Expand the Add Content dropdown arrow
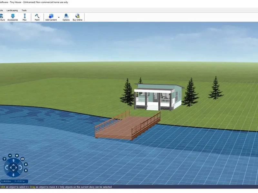Screen dimensions: 258x193 59,17
